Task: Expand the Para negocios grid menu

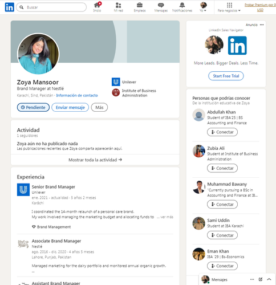Action: [229, 7]
